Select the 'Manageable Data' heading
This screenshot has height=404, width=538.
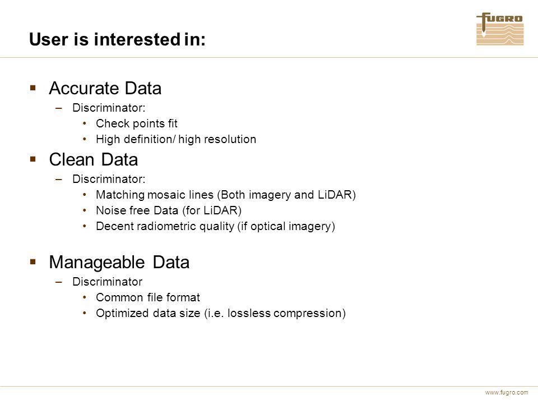[x=119, y=263]
